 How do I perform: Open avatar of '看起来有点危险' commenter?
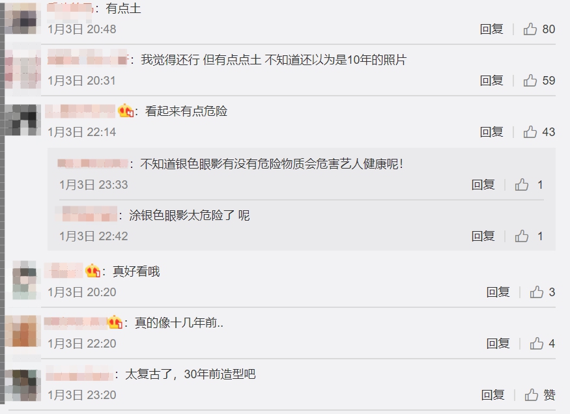coord(23,120)
